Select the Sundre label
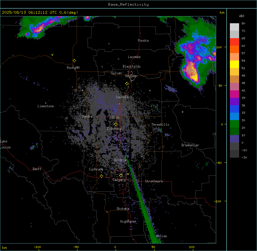This screenshot has width=257, height=251. pyautogui.click(x=87, y=117)
